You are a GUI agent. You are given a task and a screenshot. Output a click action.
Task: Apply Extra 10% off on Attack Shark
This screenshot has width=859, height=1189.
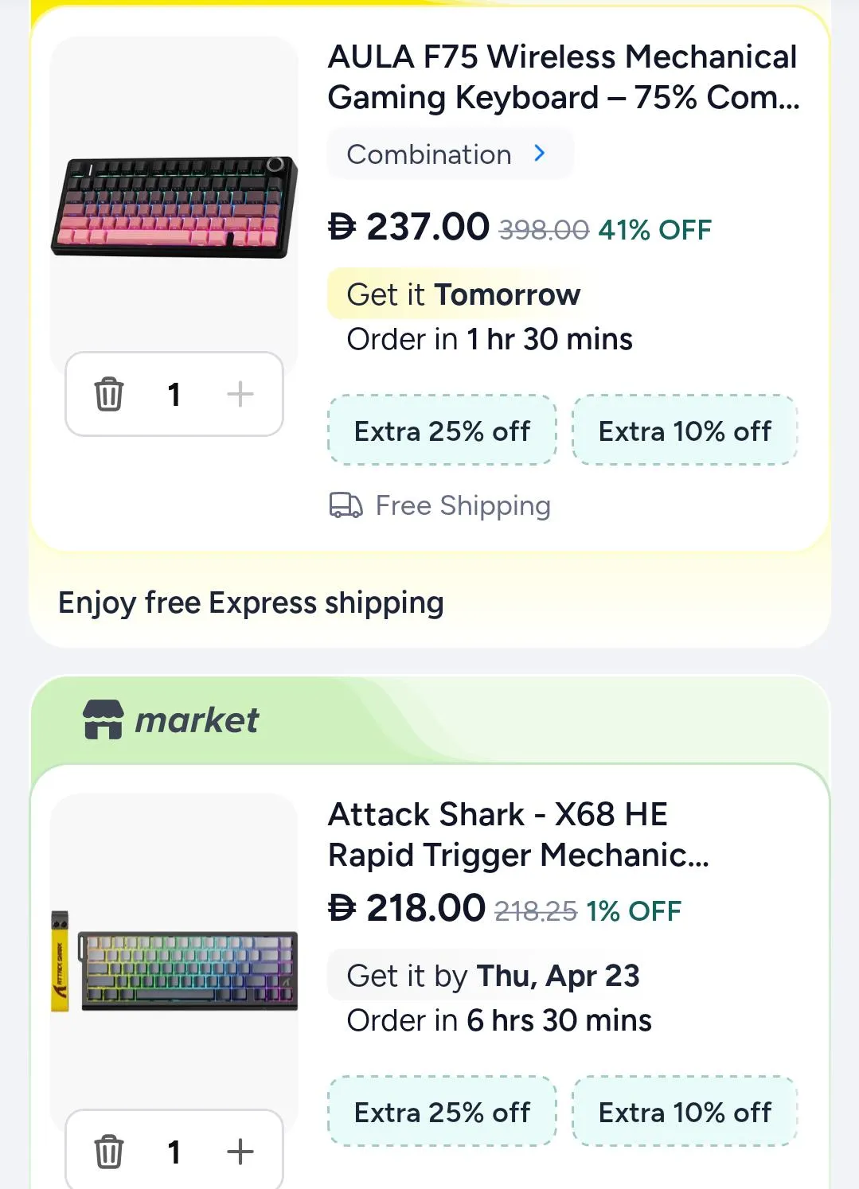click(x=685, y=1112)
